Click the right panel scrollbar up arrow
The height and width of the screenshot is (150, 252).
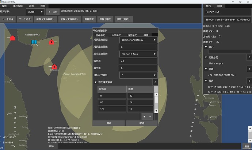(250, 128)
